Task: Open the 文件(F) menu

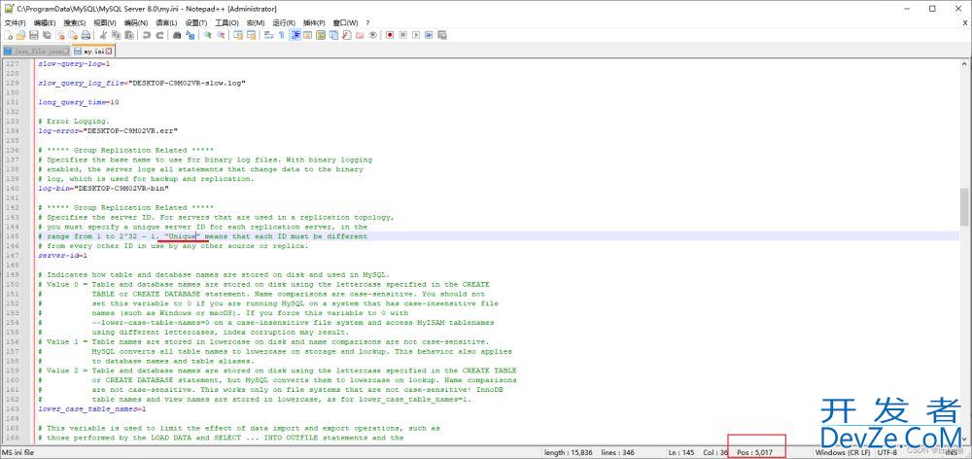Action: [15, 22]
